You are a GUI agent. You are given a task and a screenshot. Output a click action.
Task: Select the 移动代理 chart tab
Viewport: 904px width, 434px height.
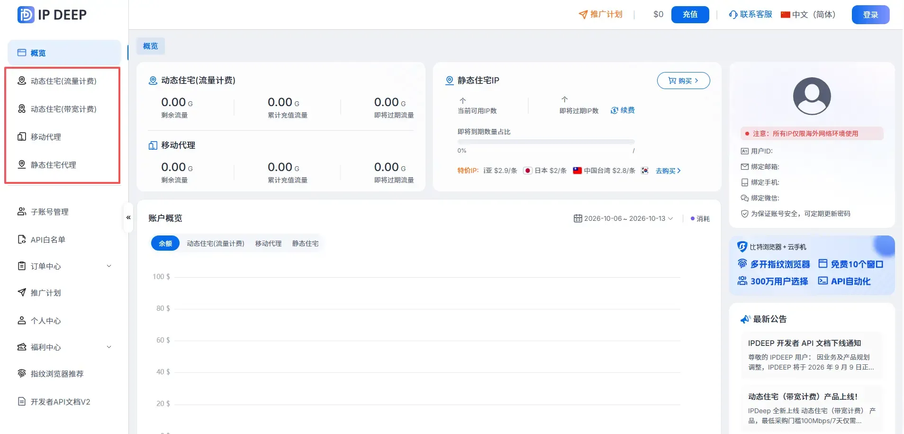point(269,243)
